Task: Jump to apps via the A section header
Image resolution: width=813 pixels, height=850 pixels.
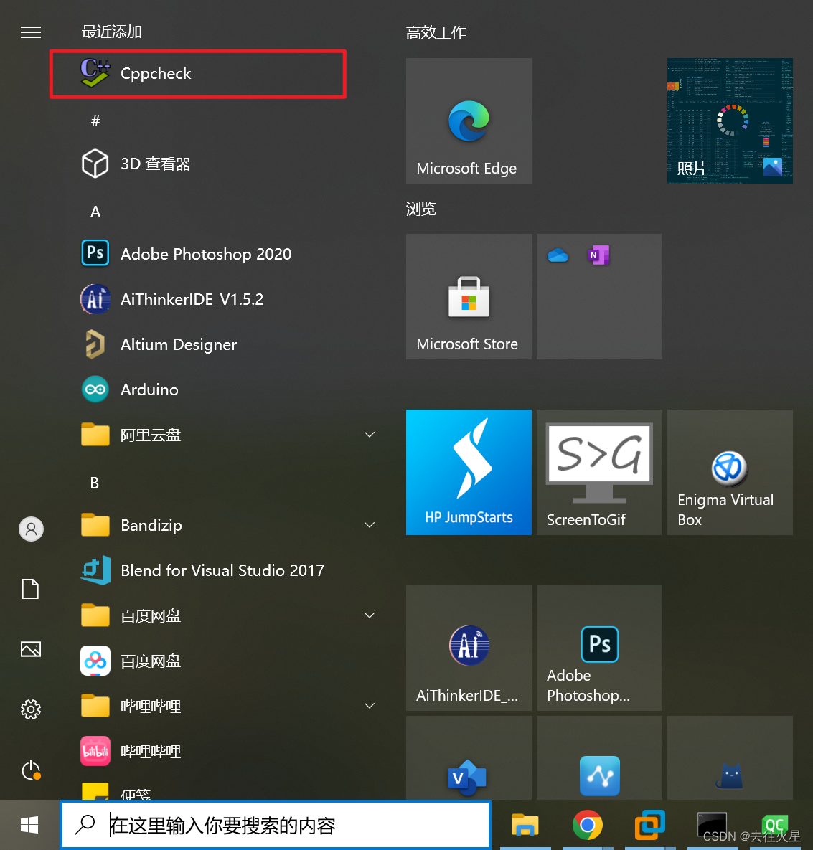Action: click(x=95, y=212)
